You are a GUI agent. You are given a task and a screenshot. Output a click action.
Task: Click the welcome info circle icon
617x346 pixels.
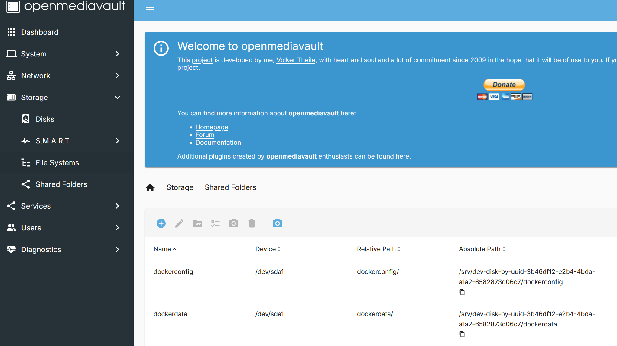pos(161,48)
